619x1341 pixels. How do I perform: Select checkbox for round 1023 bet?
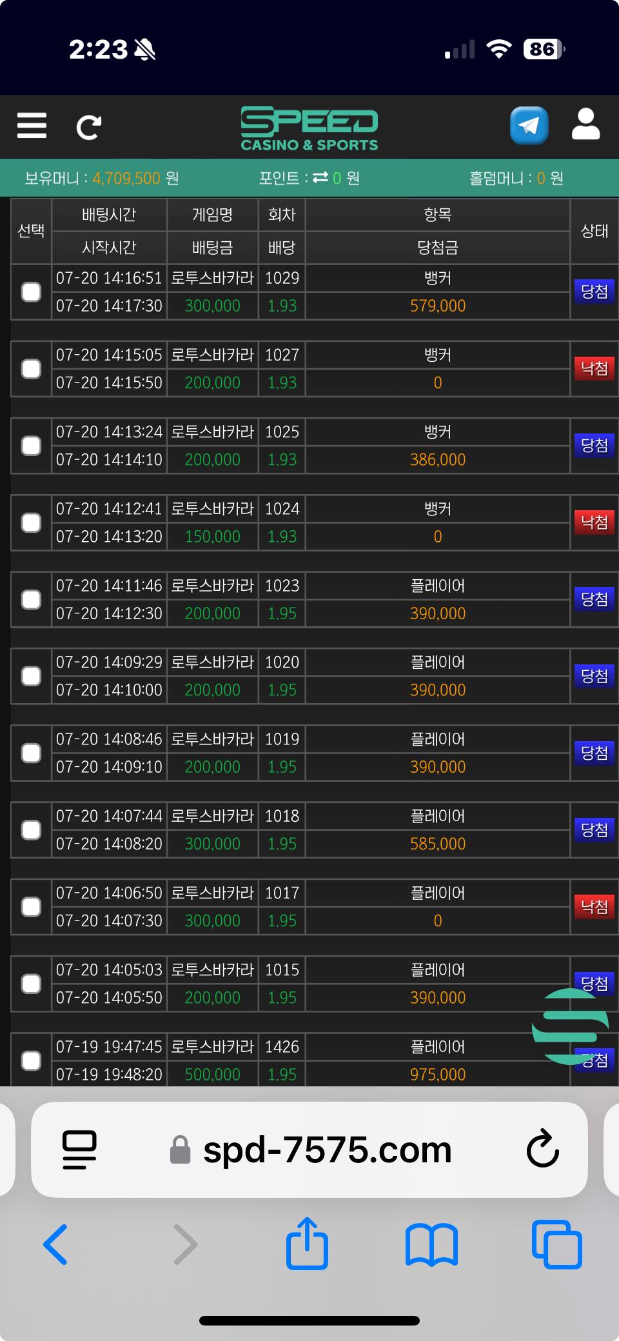(x=31, y=600)
